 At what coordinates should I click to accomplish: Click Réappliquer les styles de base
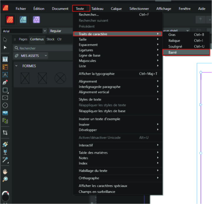coord(117,111)
